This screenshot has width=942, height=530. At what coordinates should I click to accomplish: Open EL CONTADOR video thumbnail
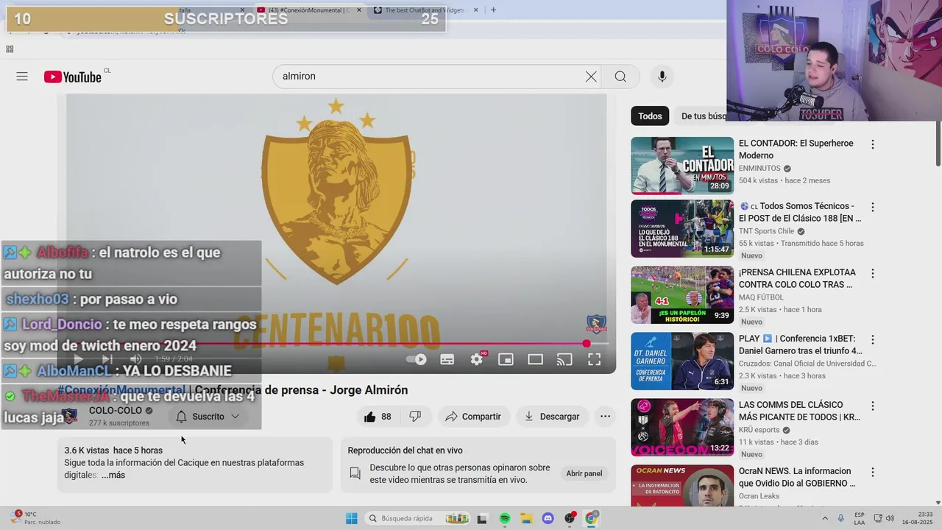(x=682, y=166)
